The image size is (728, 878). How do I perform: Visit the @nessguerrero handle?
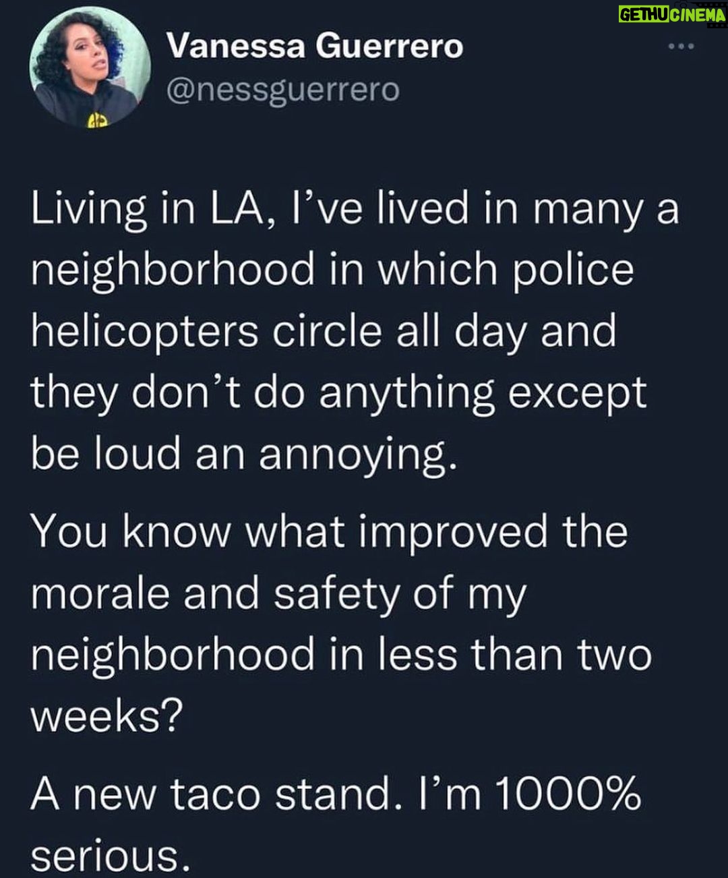282,89
